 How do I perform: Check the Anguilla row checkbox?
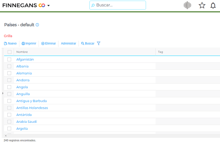(9, 94)
